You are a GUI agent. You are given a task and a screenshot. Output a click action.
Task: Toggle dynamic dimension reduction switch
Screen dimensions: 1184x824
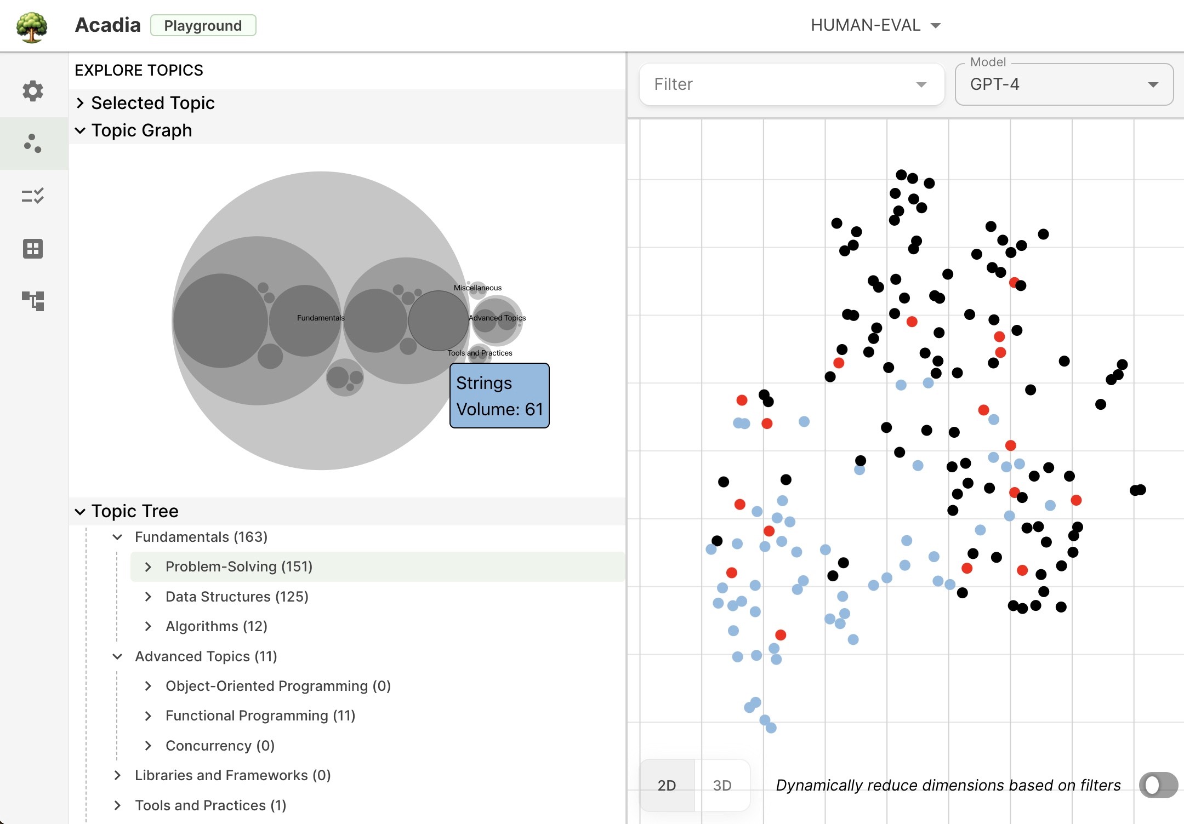1158,785
